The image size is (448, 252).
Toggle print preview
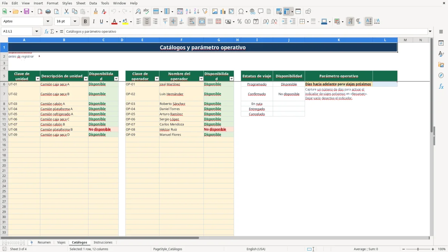coord(56,12)
